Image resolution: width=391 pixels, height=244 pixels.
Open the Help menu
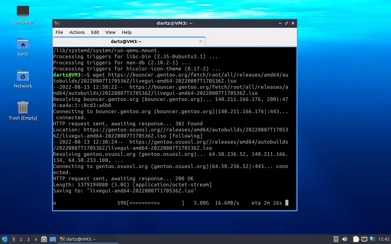126,32
